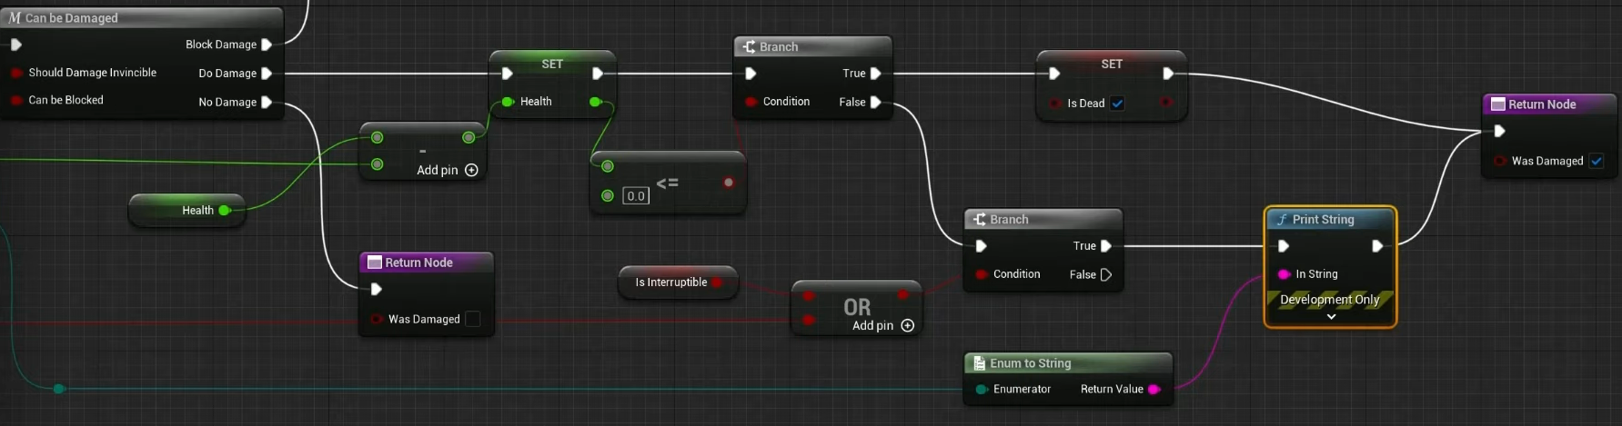Viewport: 1622px width, 426px height.
Task: Click the Block Damage execution output pin
Action: point(267,45)
